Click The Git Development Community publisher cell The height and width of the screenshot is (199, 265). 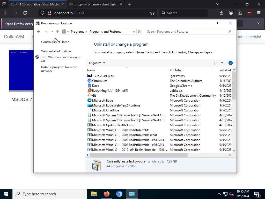(193, 95)
